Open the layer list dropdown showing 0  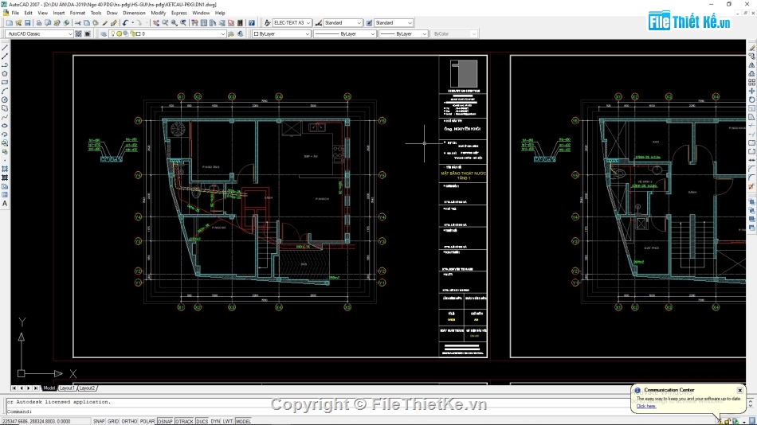click(x=167, y=33)
